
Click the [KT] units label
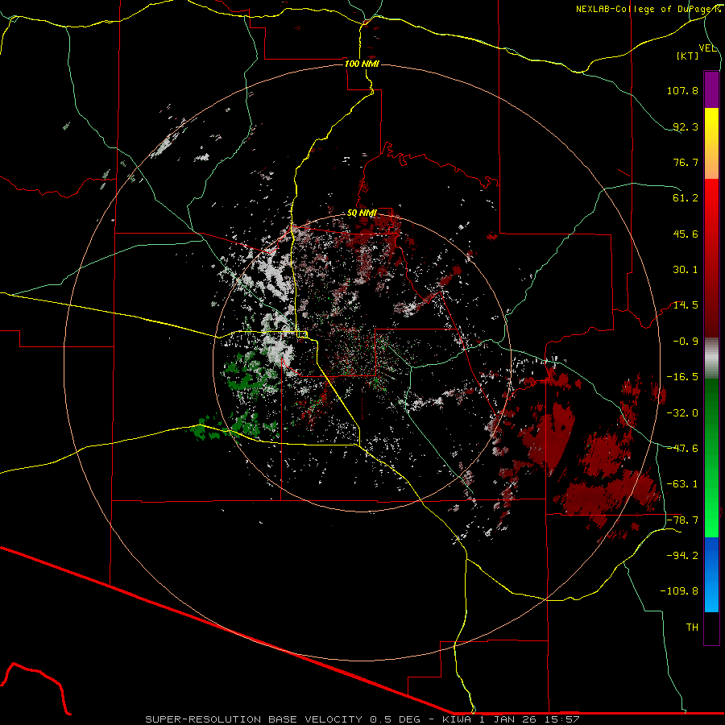[688, 56]
